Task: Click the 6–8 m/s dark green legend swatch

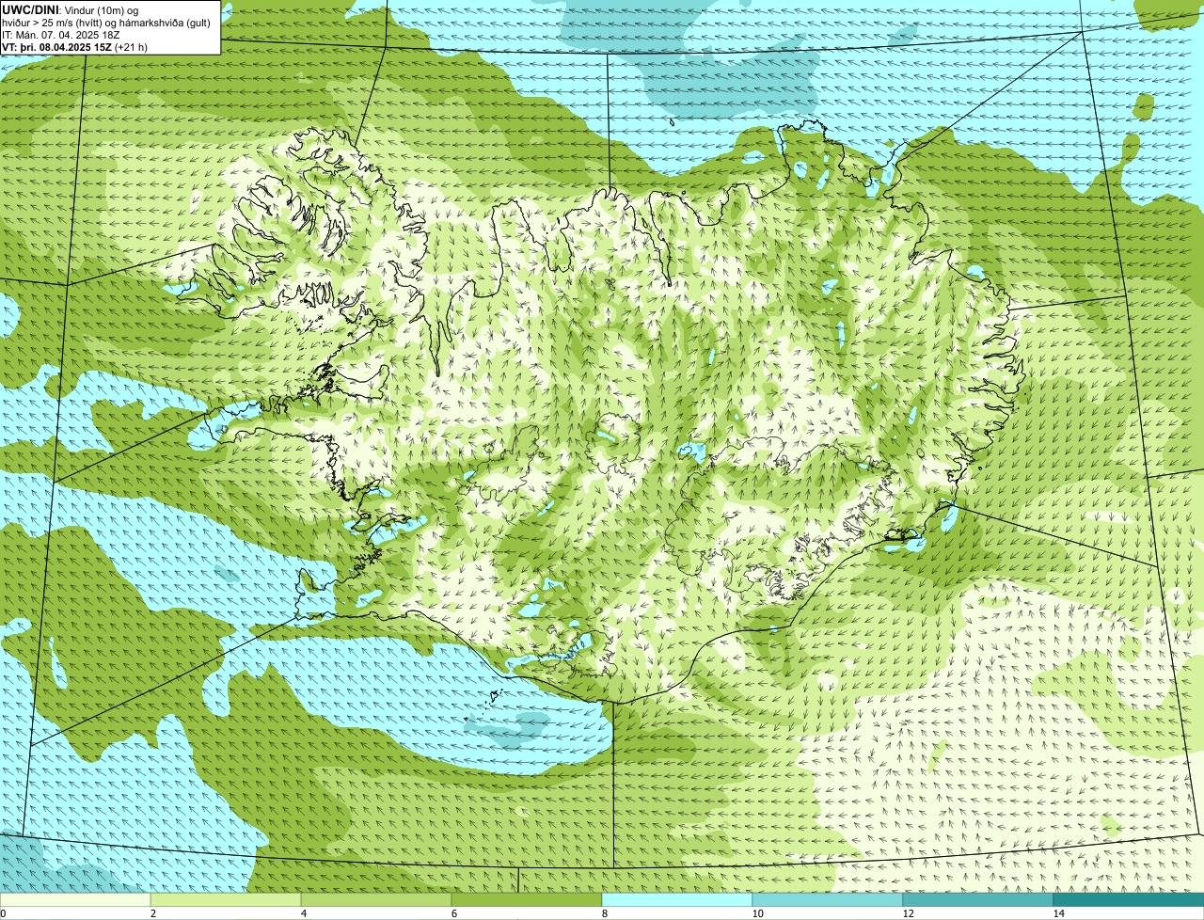Action: (527, 899)
